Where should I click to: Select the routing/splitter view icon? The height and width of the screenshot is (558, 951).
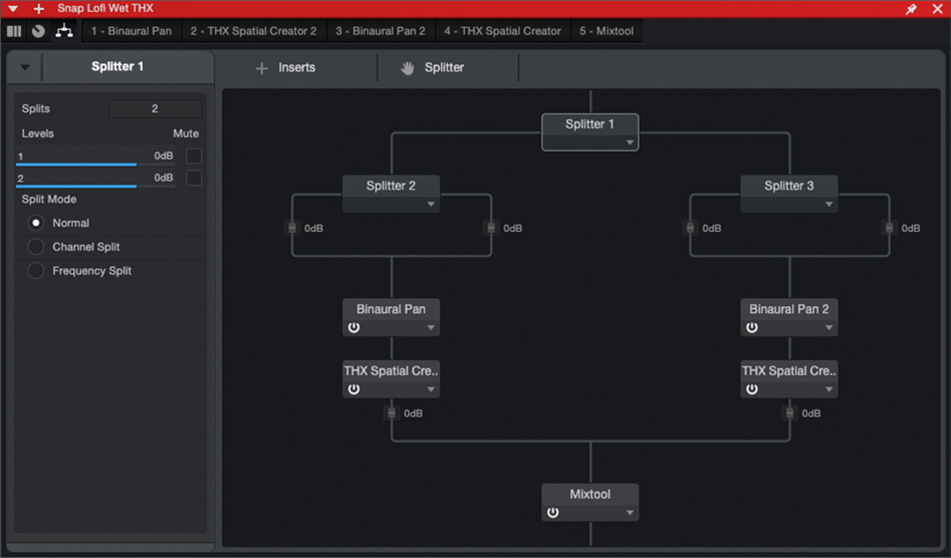pos(64,31)
